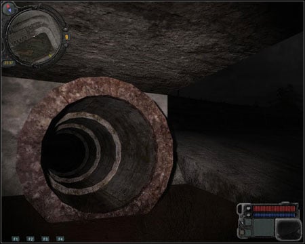This screenshot has height=244, width=305.
Task: Click the small indicator above contact counter
Action: pyautogui.click(x=66, y=29)
